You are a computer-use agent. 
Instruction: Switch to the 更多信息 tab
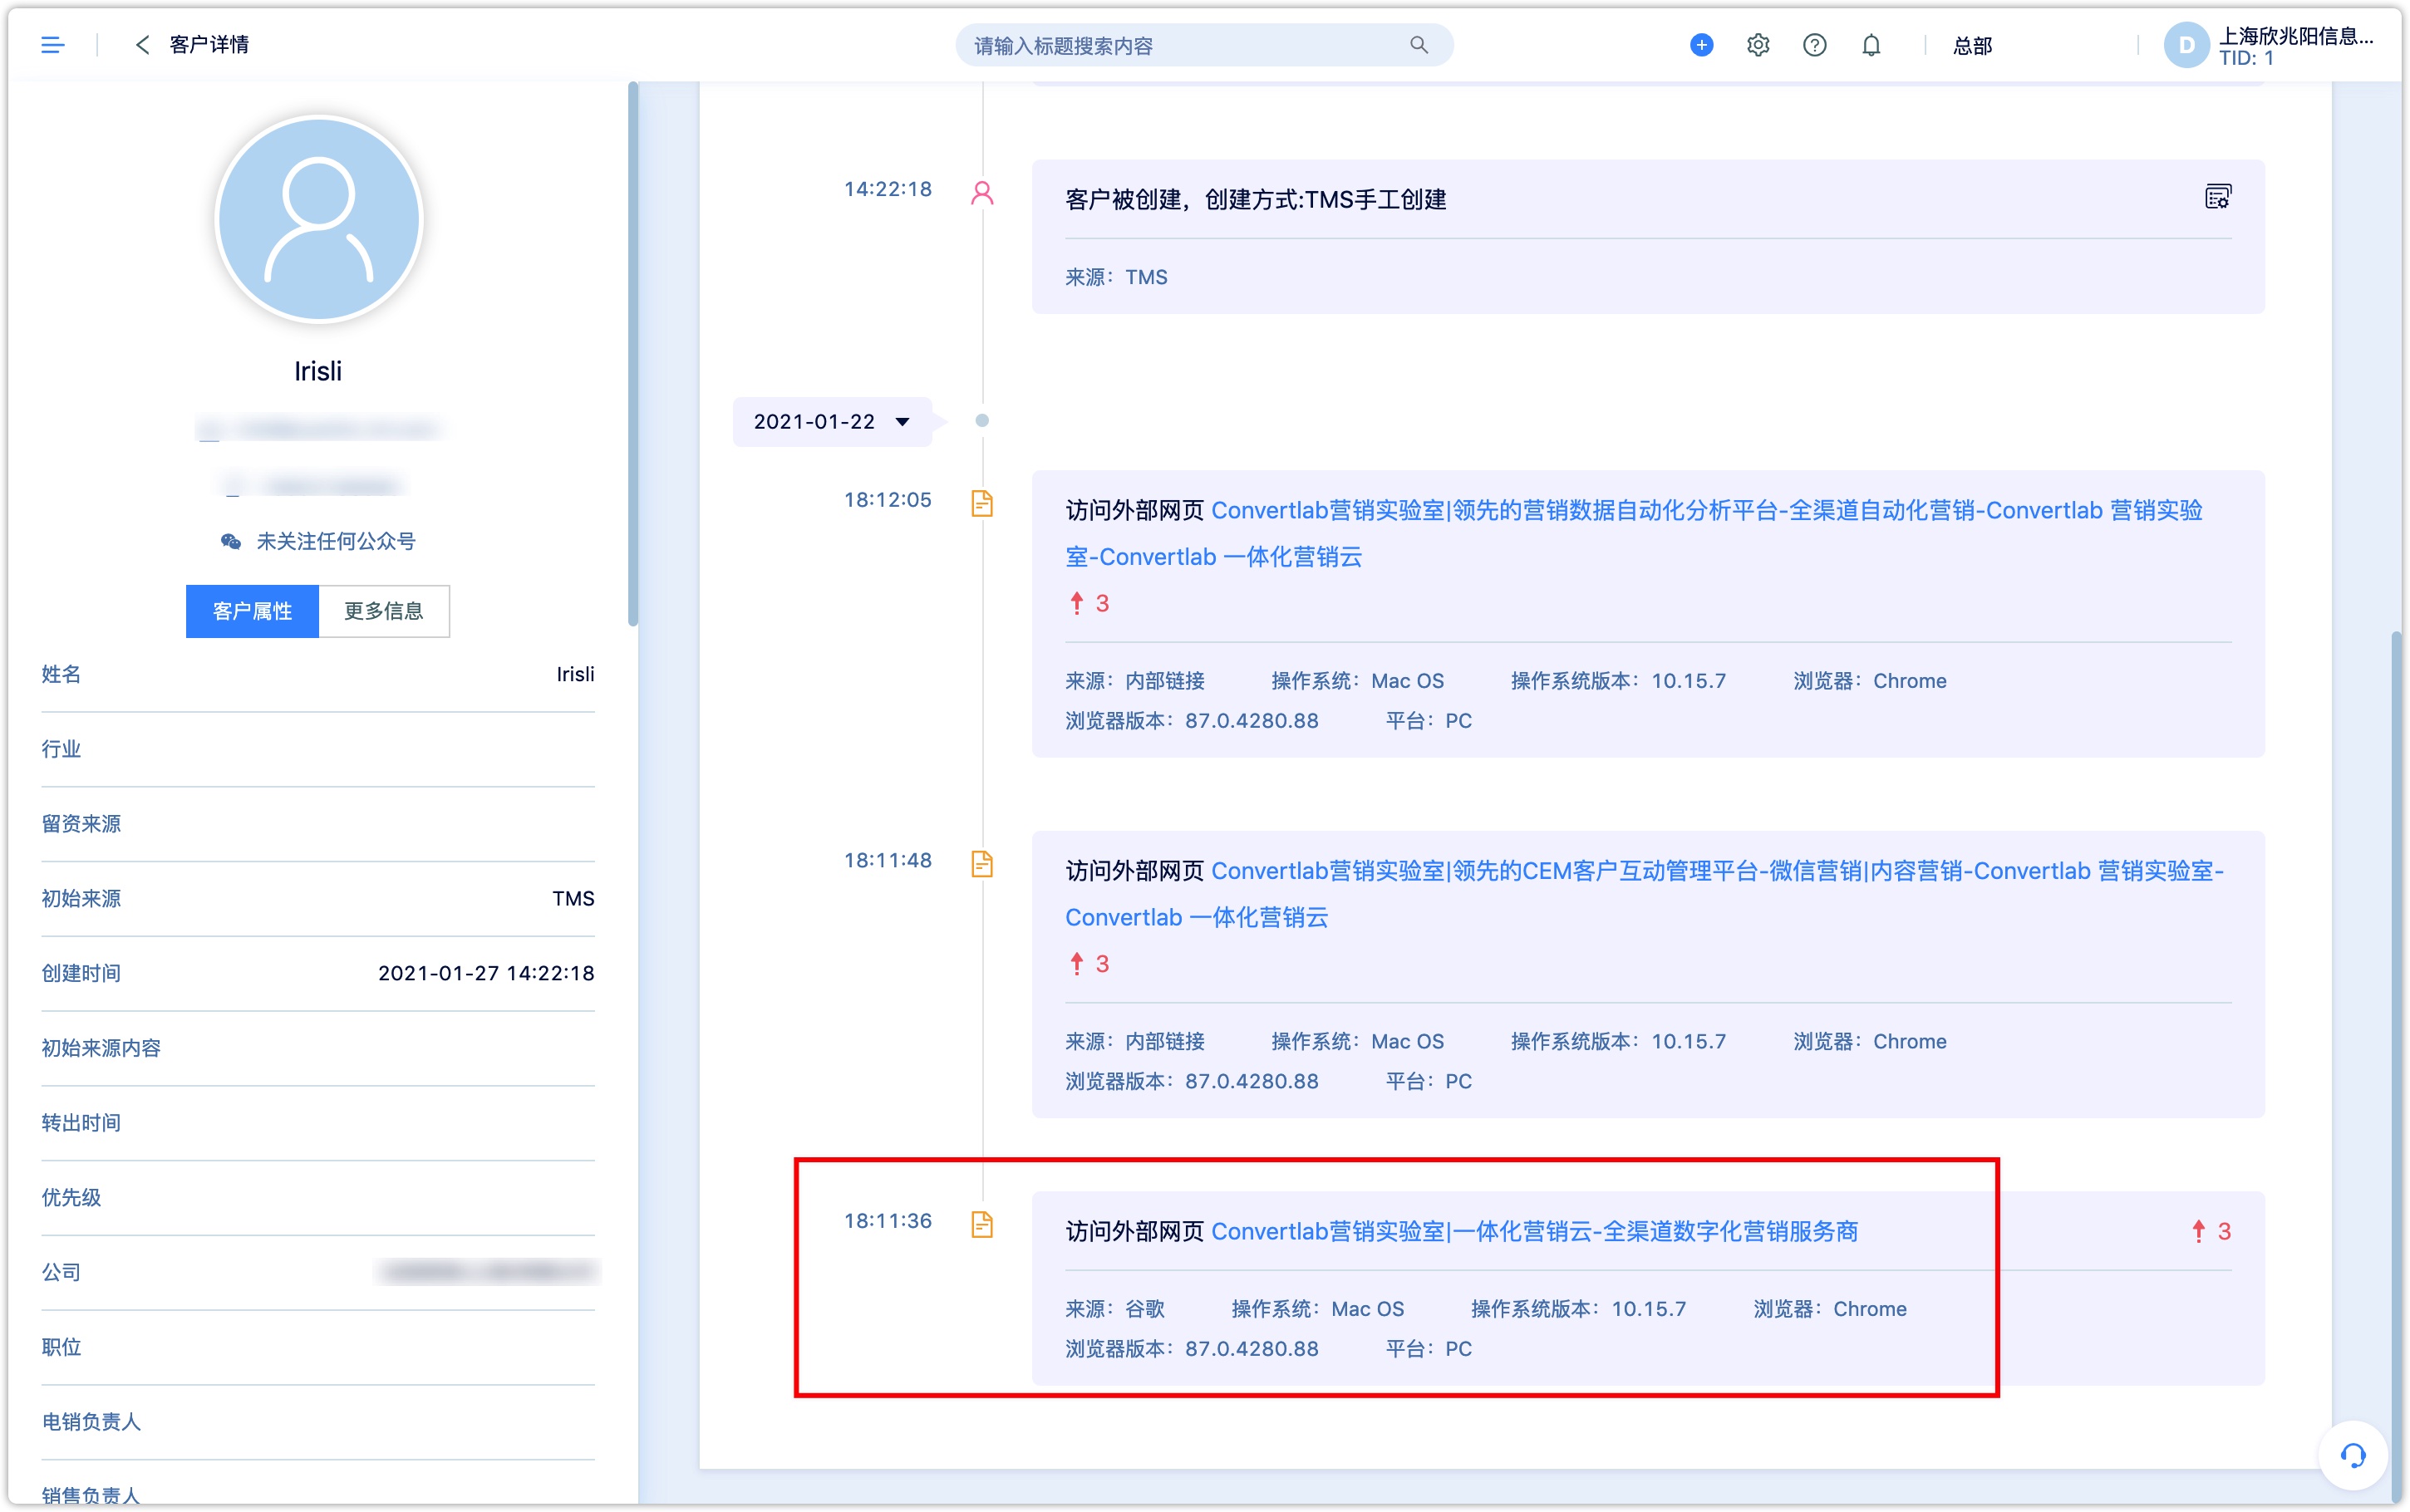tap(384, 611)
